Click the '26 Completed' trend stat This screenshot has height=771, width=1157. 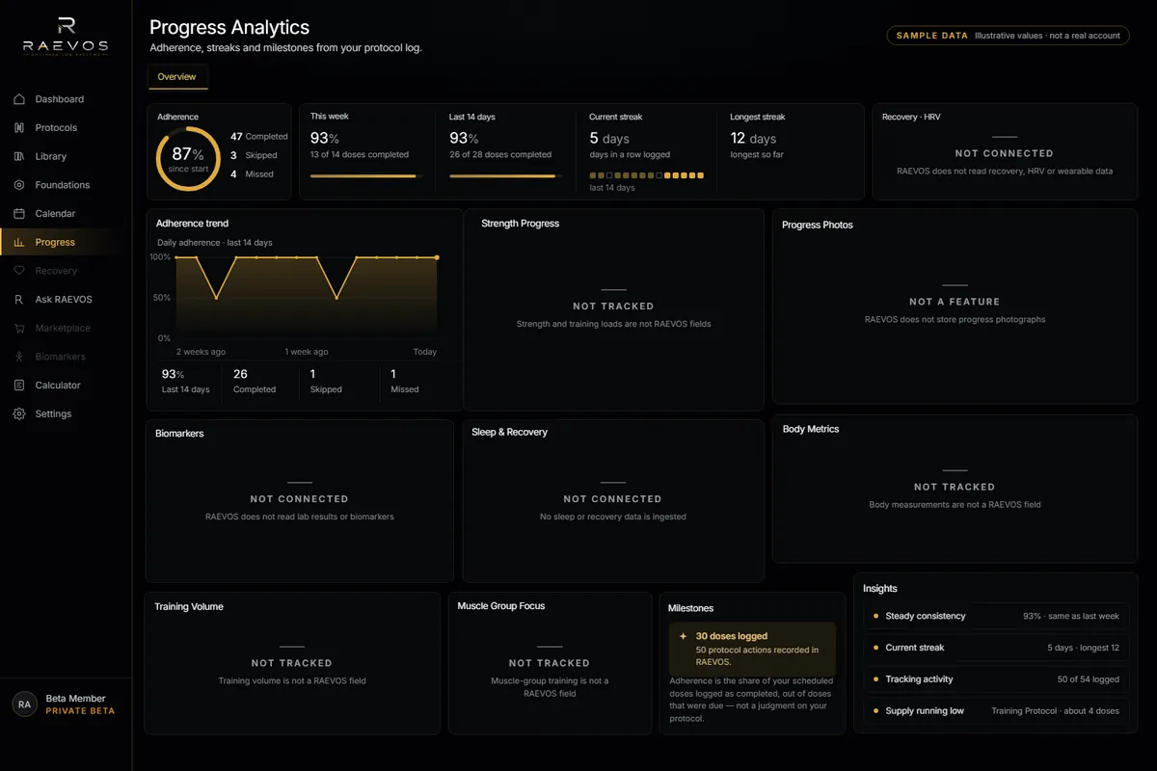click(x=255, y=381)
